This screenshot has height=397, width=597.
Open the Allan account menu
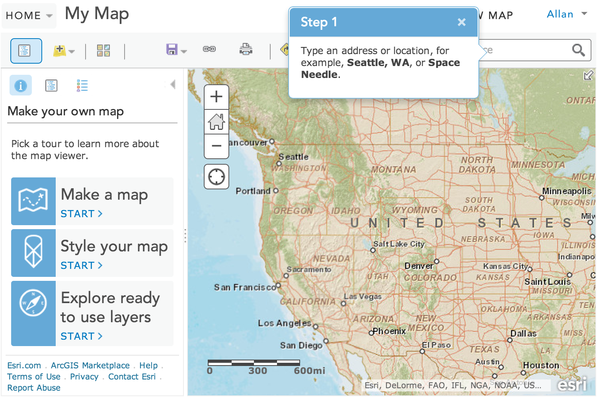coord(567,14)
